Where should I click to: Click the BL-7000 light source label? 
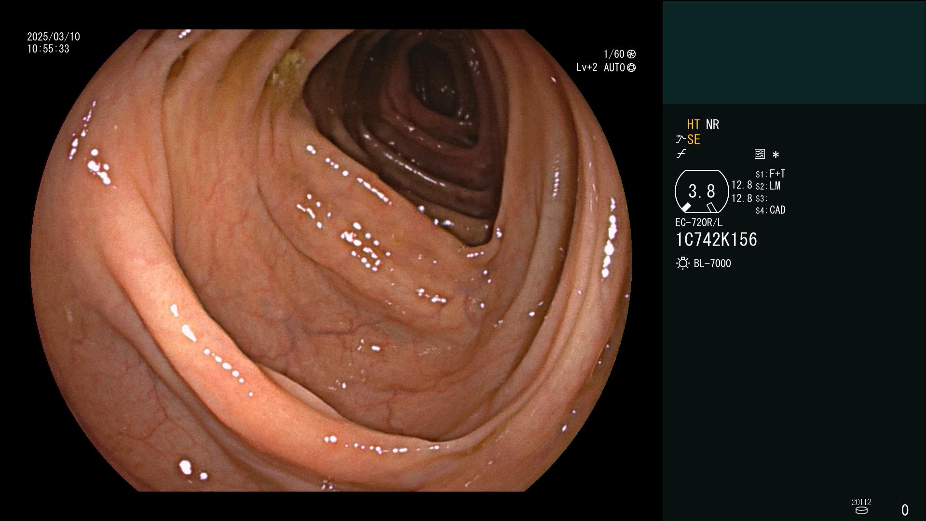click(x=712, y=263)
